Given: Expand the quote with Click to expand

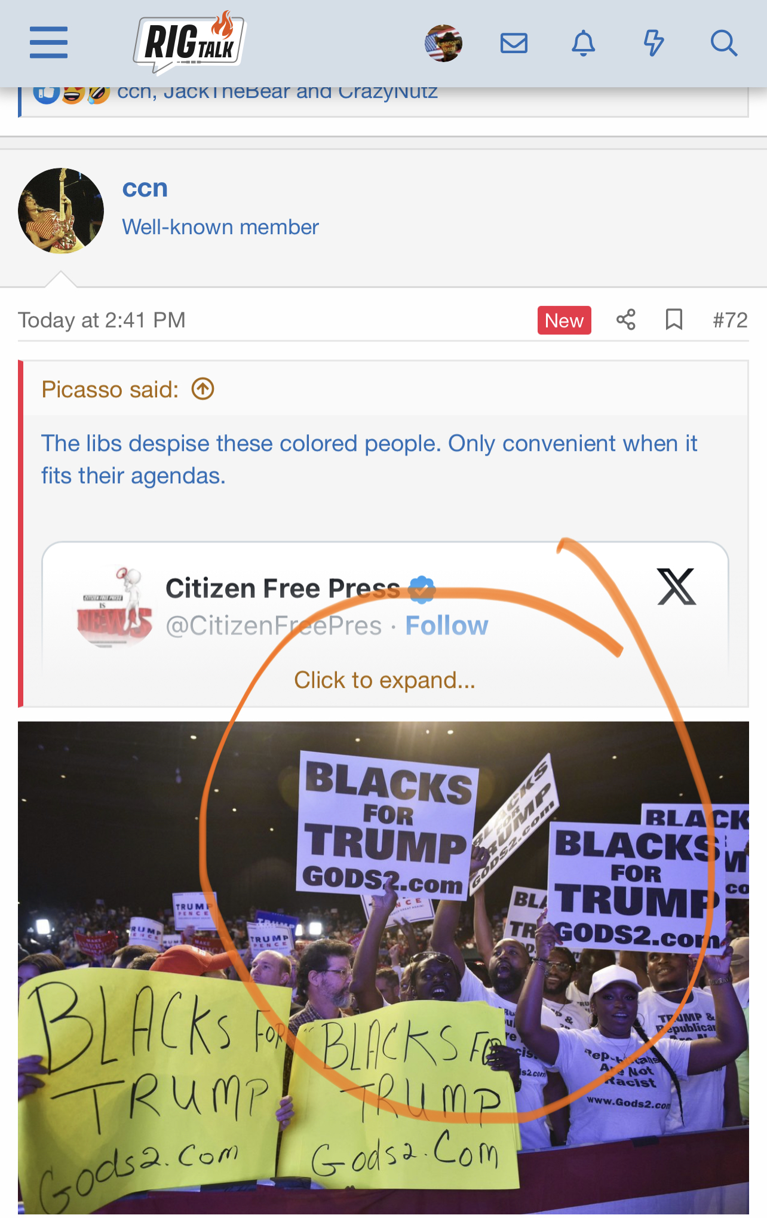Looking at the screenshot, I should [385, 680].
